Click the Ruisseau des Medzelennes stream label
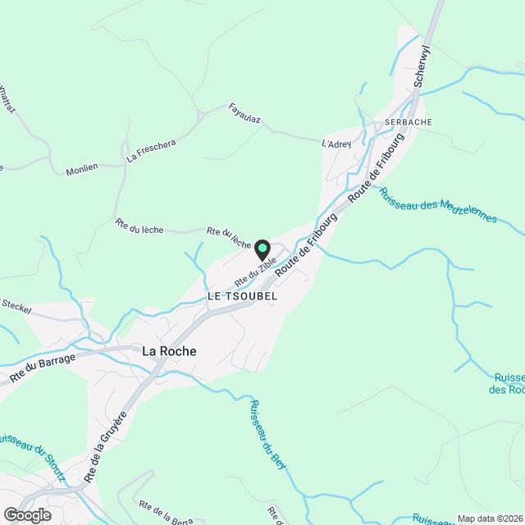 tap(438, 205)
